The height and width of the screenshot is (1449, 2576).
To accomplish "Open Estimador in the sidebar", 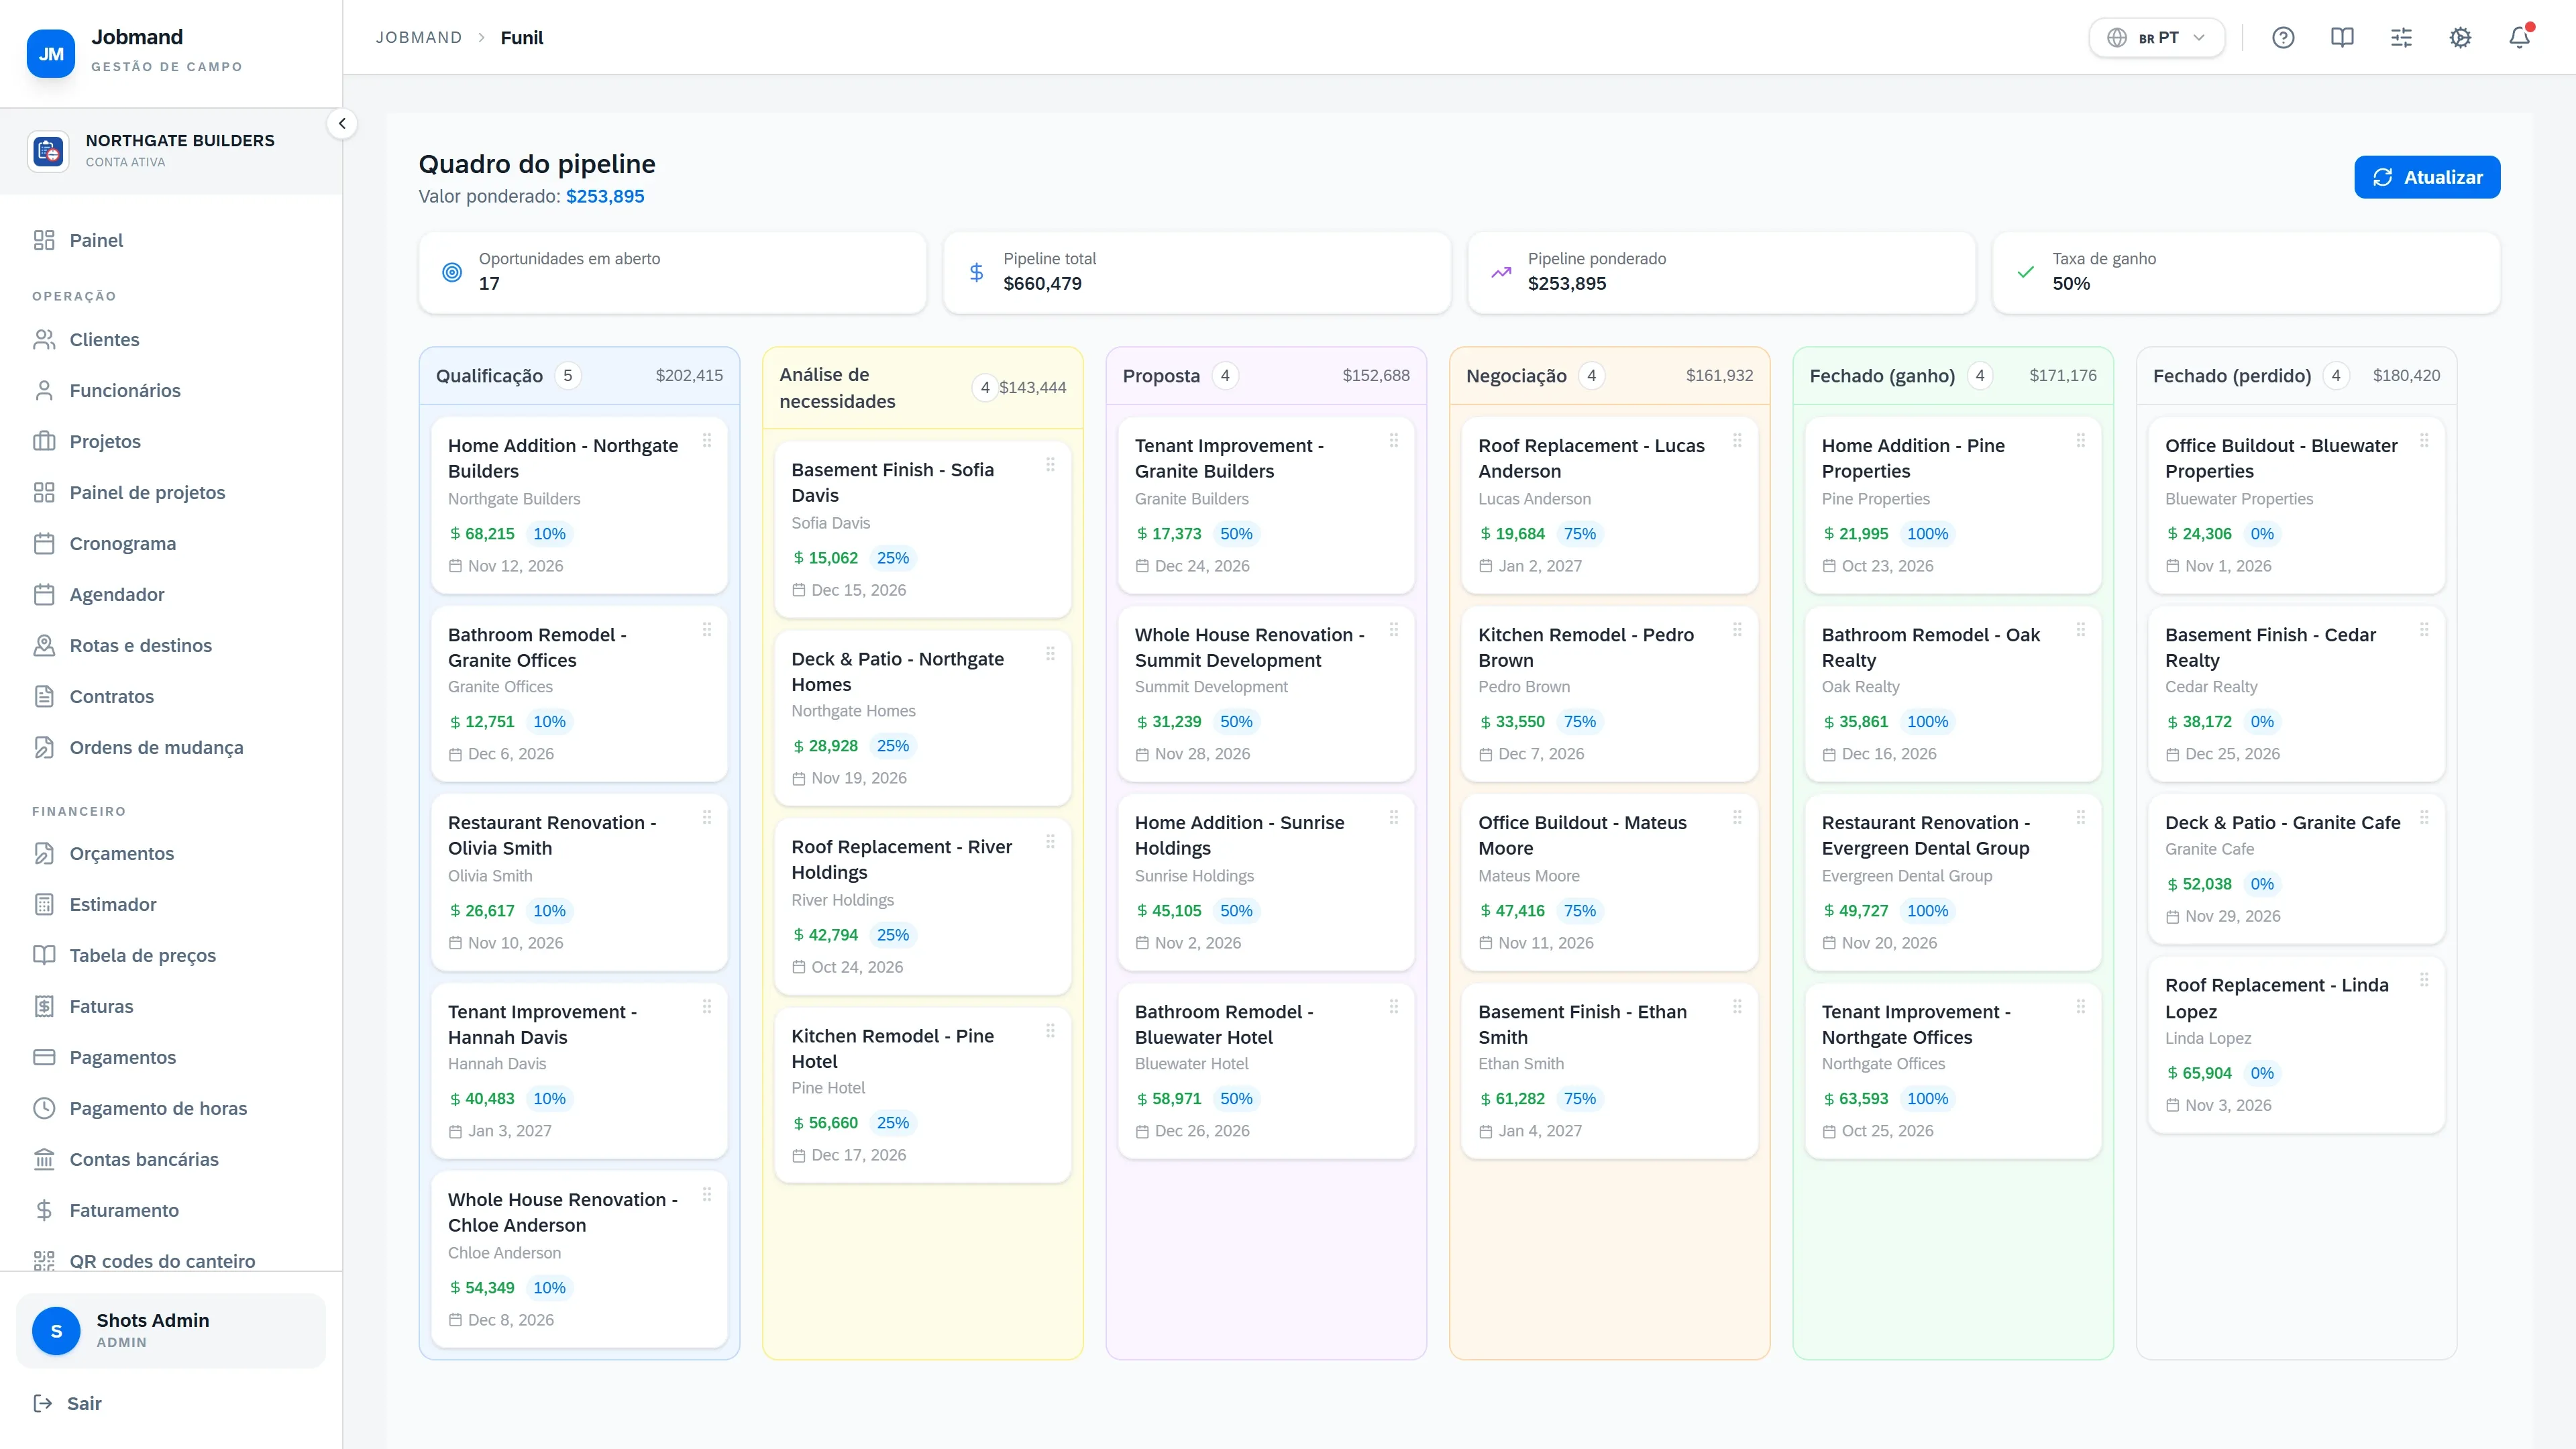I will [x=171, y=905].
